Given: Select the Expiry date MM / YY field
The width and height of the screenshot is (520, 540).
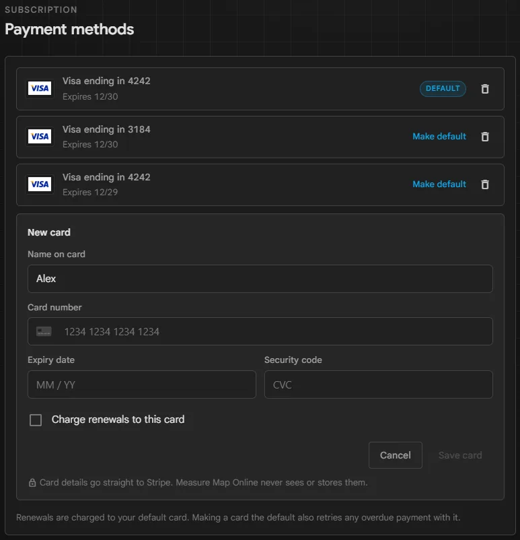Looking at the screenshot, I should coord(142,384).
